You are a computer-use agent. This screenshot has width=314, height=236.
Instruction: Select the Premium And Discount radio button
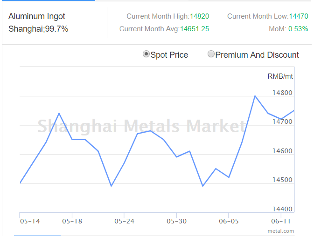[x=211, y=54]
